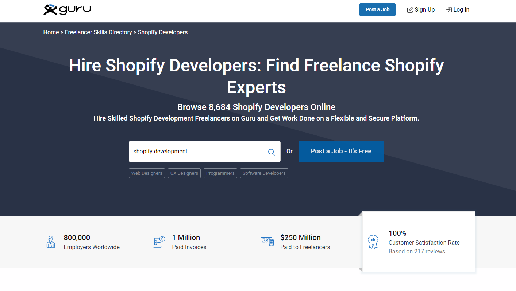Click the magnifying glass search icon
Screen dimensions: 516x291
(x=271, y=152)
